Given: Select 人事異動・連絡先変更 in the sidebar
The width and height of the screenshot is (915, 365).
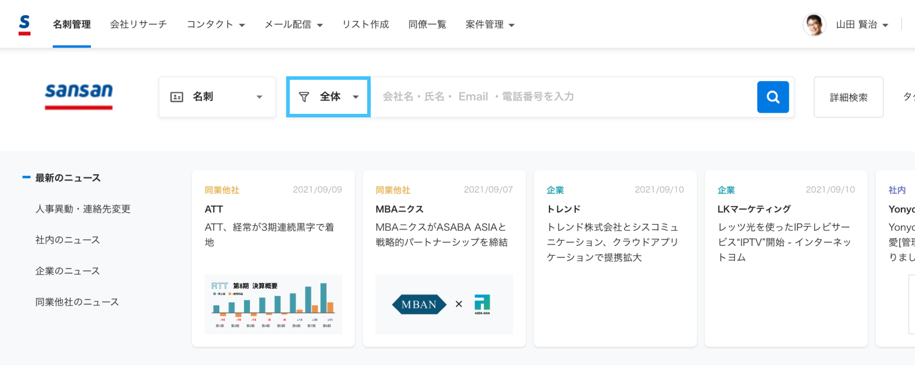Looking at the screenshot, I should 83,209.
